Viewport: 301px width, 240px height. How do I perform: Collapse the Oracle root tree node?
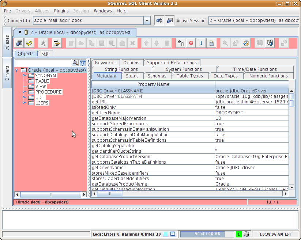[x=16, y=70]
